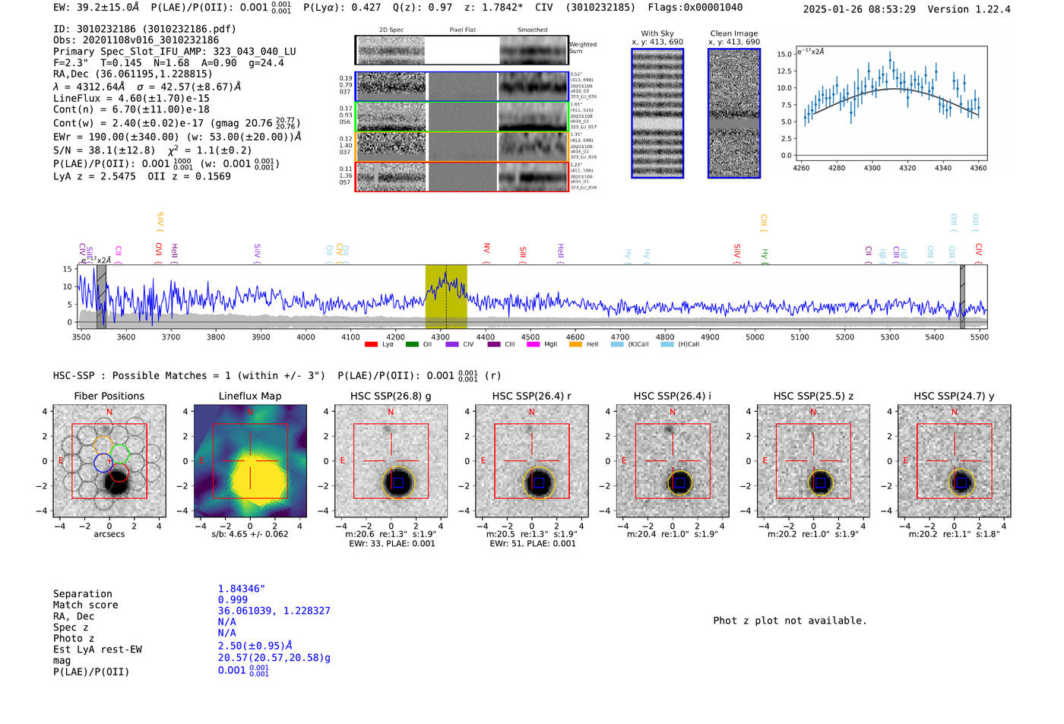Image resolution: width=1064 pixels, height=724 pixels.
Task: Open the HSC SSP(26.4) r image
Action: click(532, 460)
